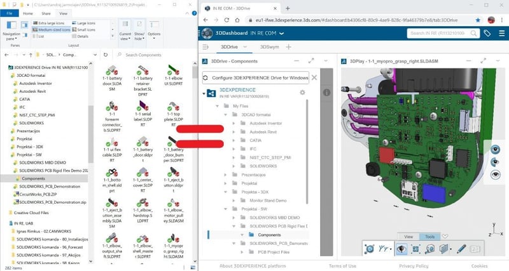Click the middle eye visibility button in 3DPlay
This screenshot has height=271, width=509.
(496, 162)
